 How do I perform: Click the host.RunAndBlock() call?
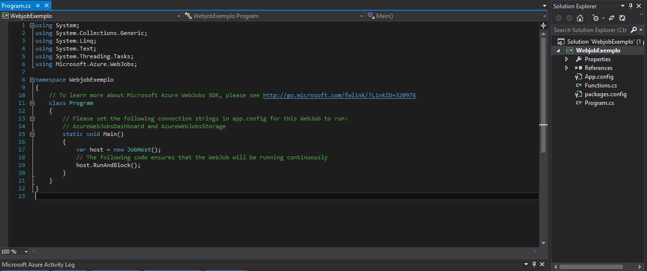pyautogui.click(x=108, y=165)
